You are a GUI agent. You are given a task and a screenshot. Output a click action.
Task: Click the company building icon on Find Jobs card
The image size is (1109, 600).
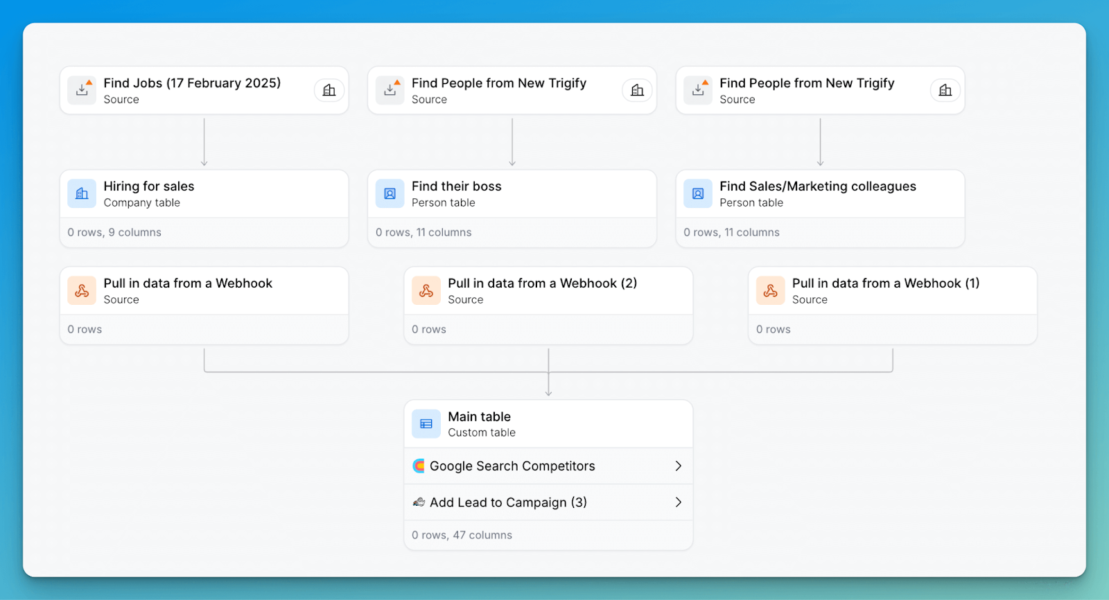(329, 90)
